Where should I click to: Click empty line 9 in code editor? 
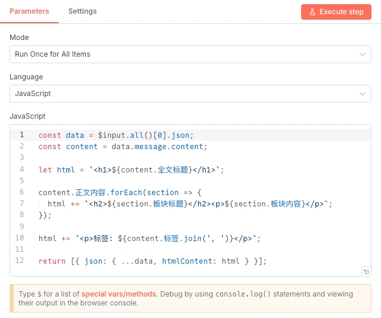(179, 227)
